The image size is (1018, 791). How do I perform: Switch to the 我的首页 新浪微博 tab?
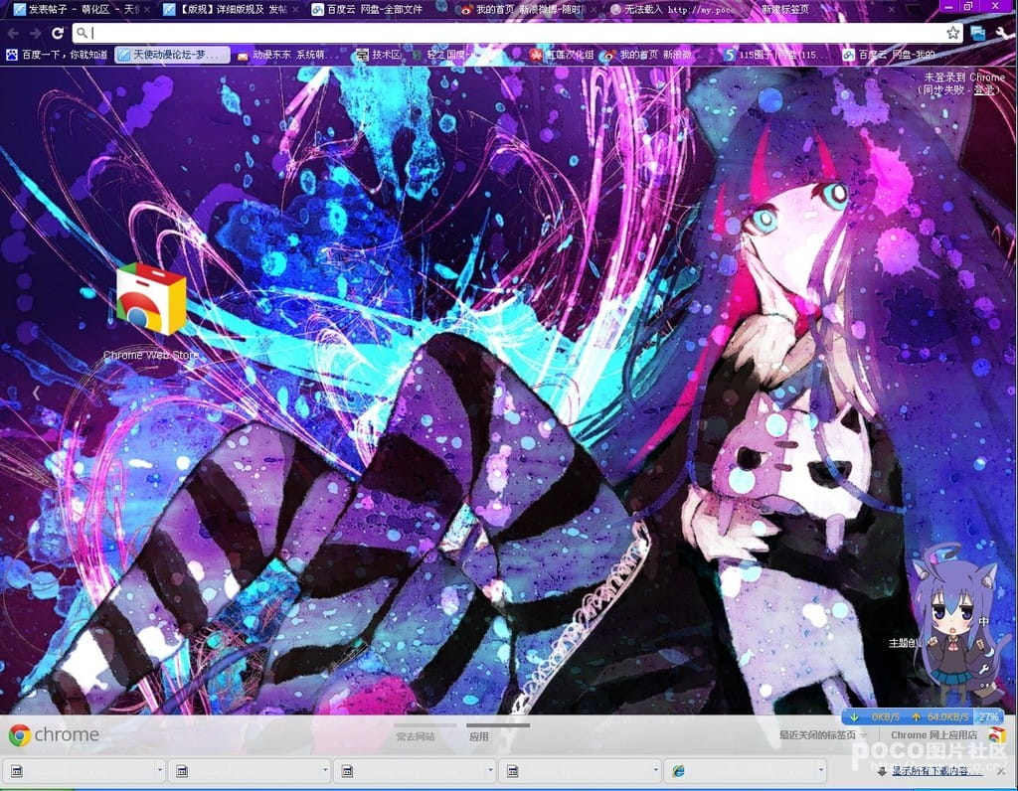click(527, 10)
